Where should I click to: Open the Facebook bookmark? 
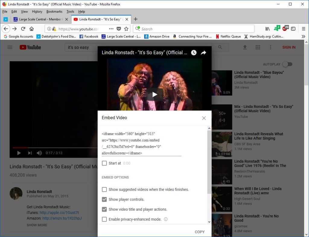coord(89,36)
